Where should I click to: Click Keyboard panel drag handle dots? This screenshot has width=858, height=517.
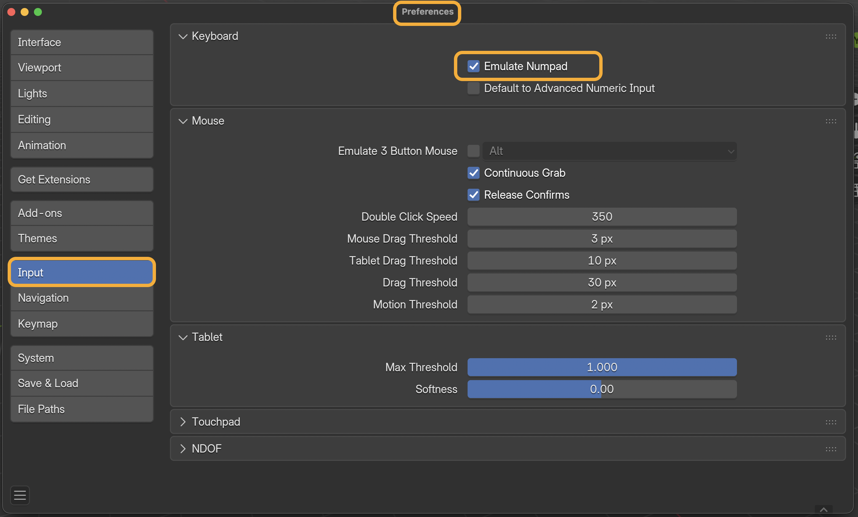click(830, 37)
